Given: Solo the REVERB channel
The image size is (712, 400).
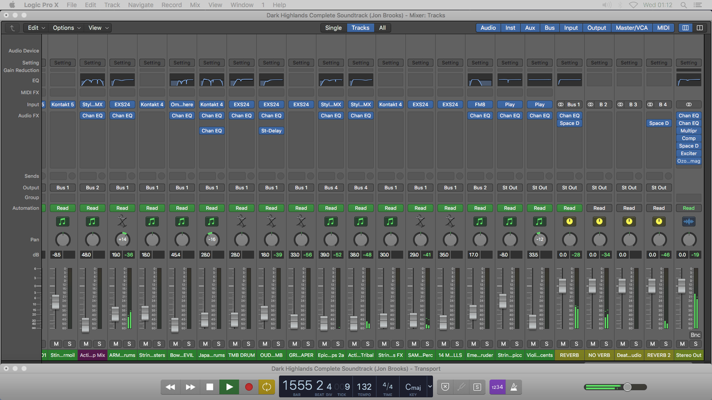Looking at the screenshot, I should tap(576, 344).
